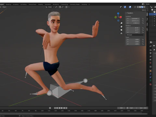This screenshot has height=117, width=156.
Task: Click the green negative Y axis gizmo ball
Action: (116, 17)
